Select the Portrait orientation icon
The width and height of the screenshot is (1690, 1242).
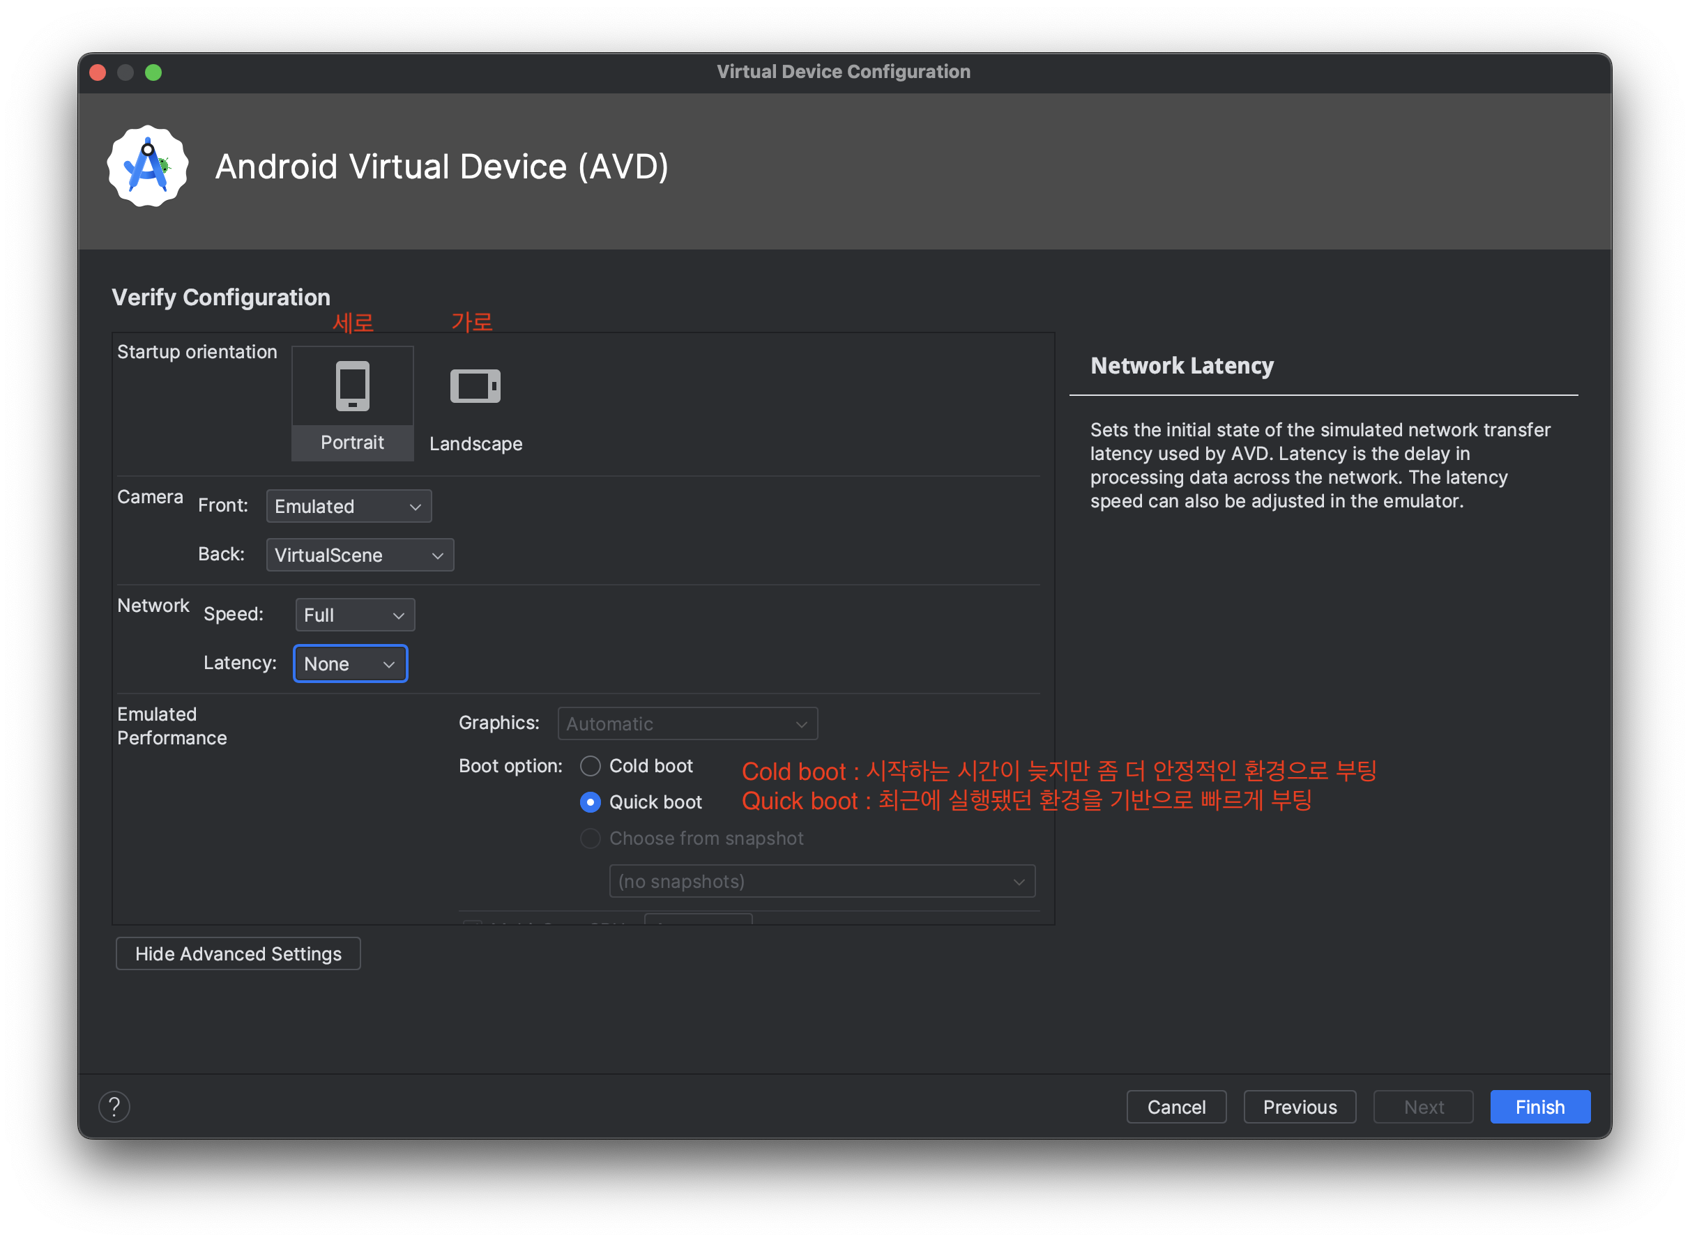352,386
